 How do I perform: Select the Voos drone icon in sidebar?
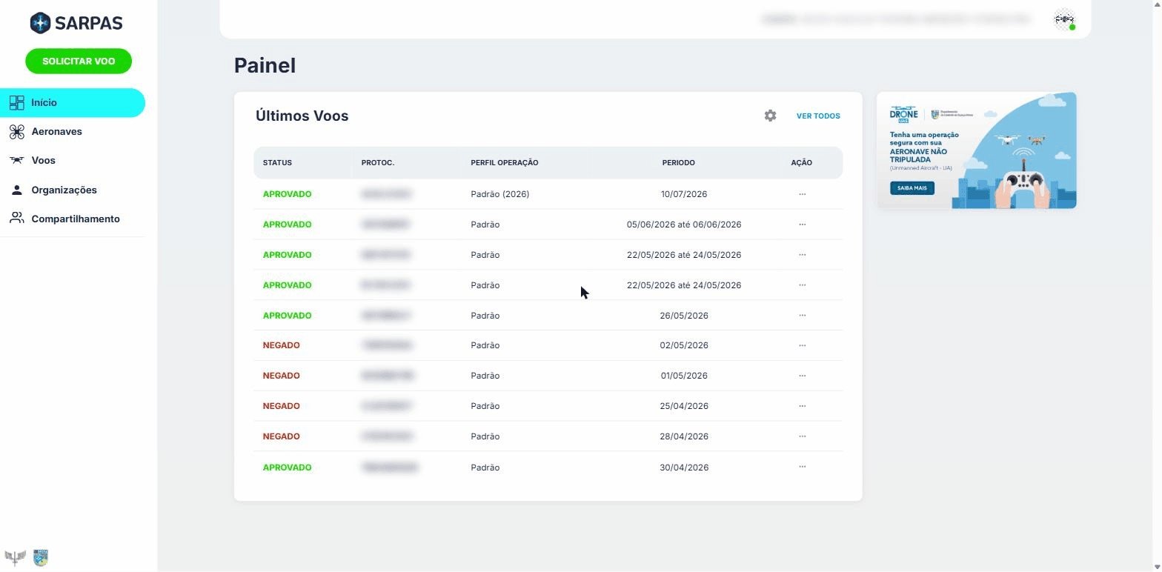16,160
